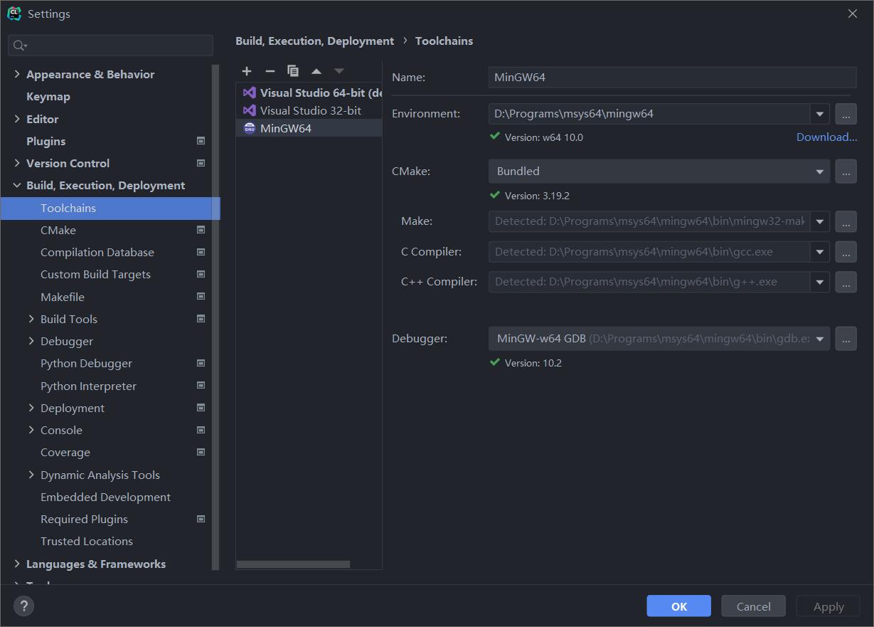Click the settings tree vertical scrollbar
This screenshot has height=627, width=874.
pyautogui.click(x=216, y=317)
